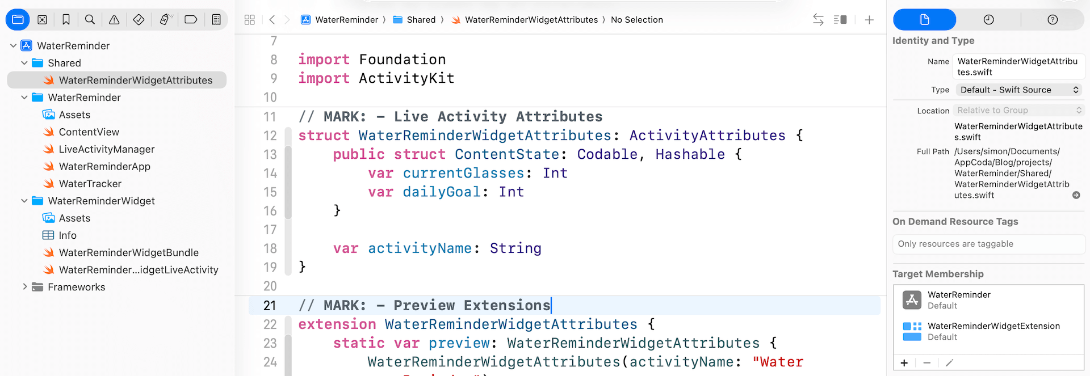The height and width of the screenshot is (376, 1090).
Task: Reveal the file in Finder arrow
Action: tap(1076, 195)
